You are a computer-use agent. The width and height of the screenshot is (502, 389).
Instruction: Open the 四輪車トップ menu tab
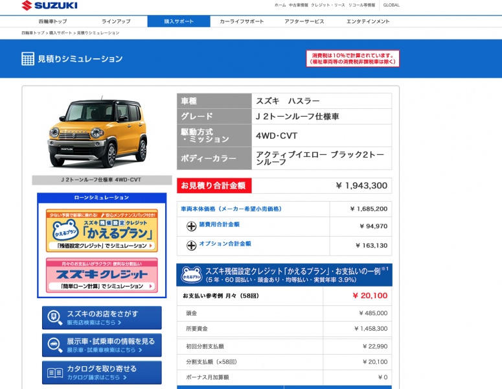pyautogui.click(x=53, y=21)
